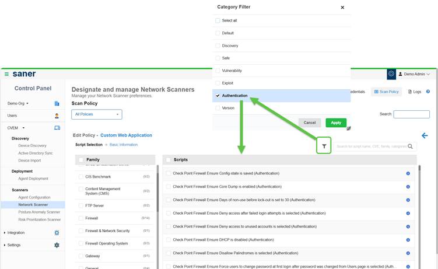The width and height of the screenshot is (438, 269).
Task: Enable the Select all checkbox
Action: point(218,20)
